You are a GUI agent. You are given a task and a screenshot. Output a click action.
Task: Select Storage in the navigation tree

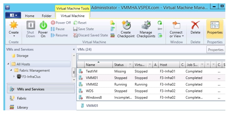click(22, 56)
